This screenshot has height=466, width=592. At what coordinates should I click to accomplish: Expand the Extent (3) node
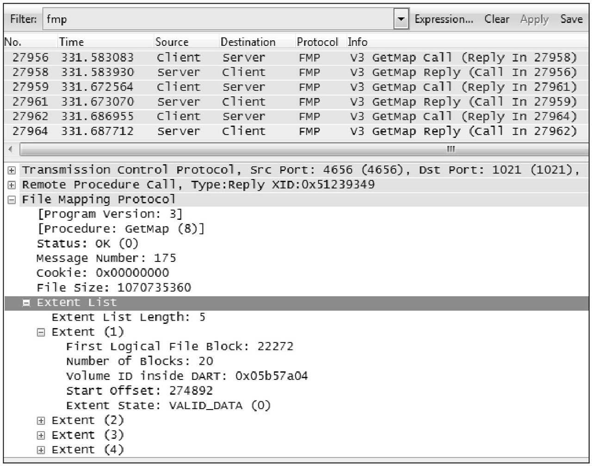pos(41,435)
